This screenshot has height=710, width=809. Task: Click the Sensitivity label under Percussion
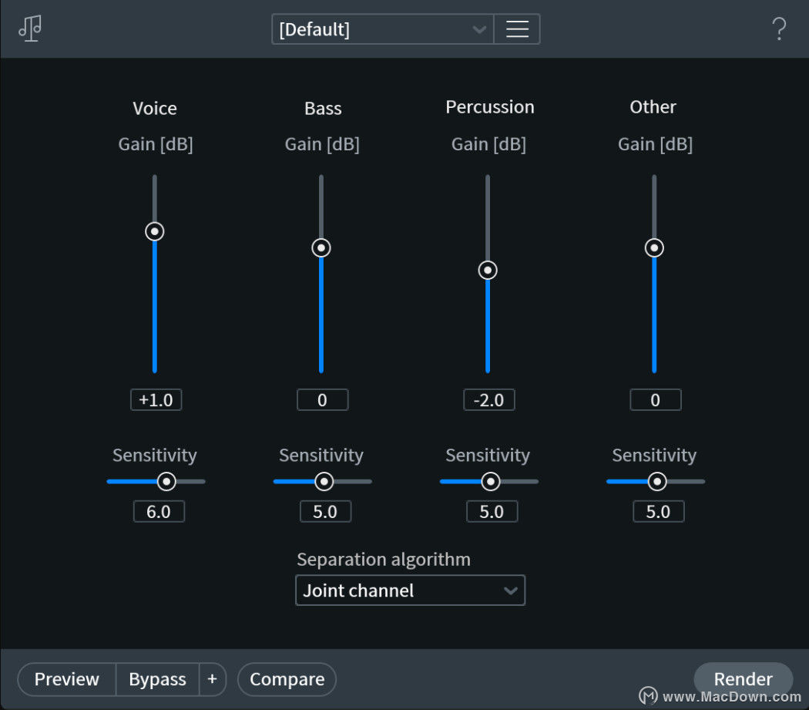tap(488, 455)
